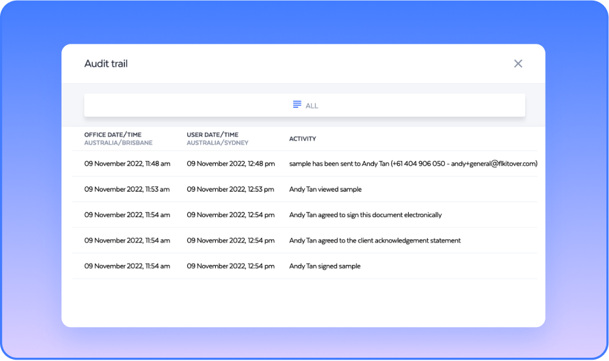Click office time 09 November 2022, 11:53 am
Image resolution: width=609 pixels, height=361 pixels.
(127, 190)
